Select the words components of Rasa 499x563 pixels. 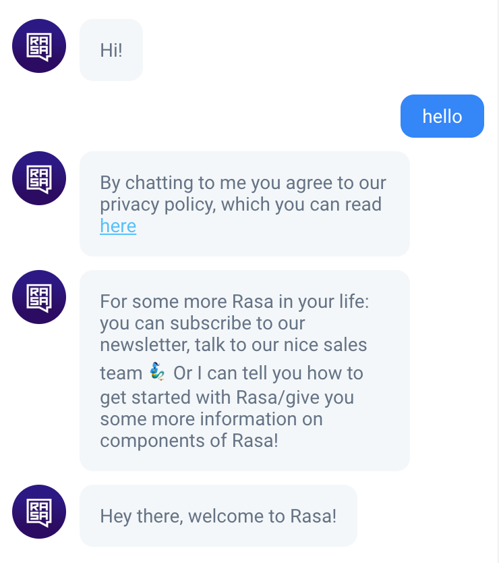[189, 440]
